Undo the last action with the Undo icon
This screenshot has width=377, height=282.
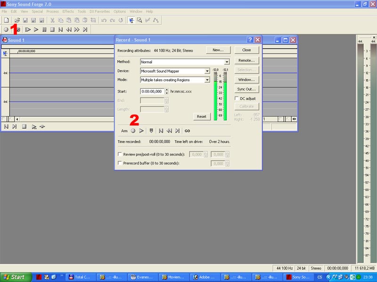pyautogui.click(x=104, y=20)
